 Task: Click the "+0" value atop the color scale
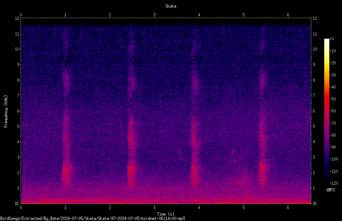tap(331, 39)
